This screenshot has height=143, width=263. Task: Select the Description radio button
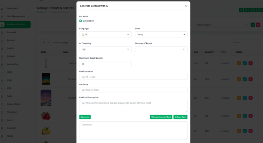click(81, 21)
